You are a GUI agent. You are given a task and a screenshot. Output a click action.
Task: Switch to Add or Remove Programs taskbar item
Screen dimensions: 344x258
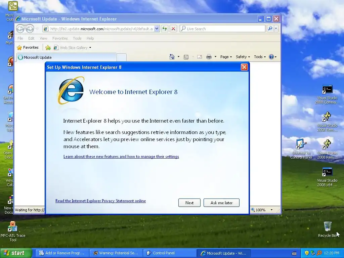[62, 253]
